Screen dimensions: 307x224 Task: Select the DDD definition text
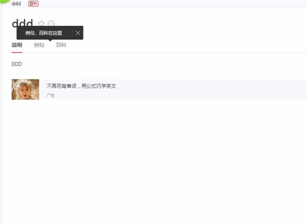click(x=17, y=64)
